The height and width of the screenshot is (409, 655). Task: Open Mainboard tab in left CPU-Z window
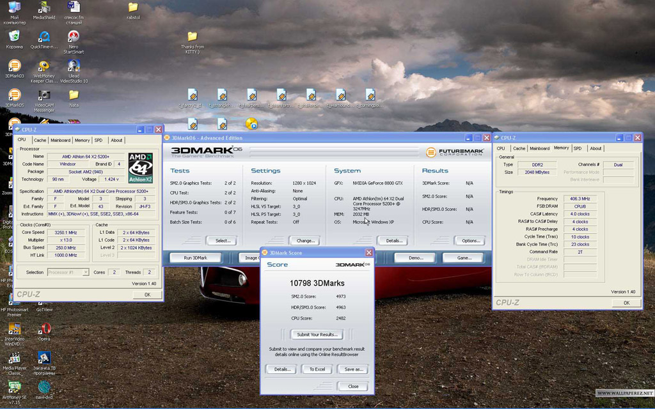coord(61,140)
